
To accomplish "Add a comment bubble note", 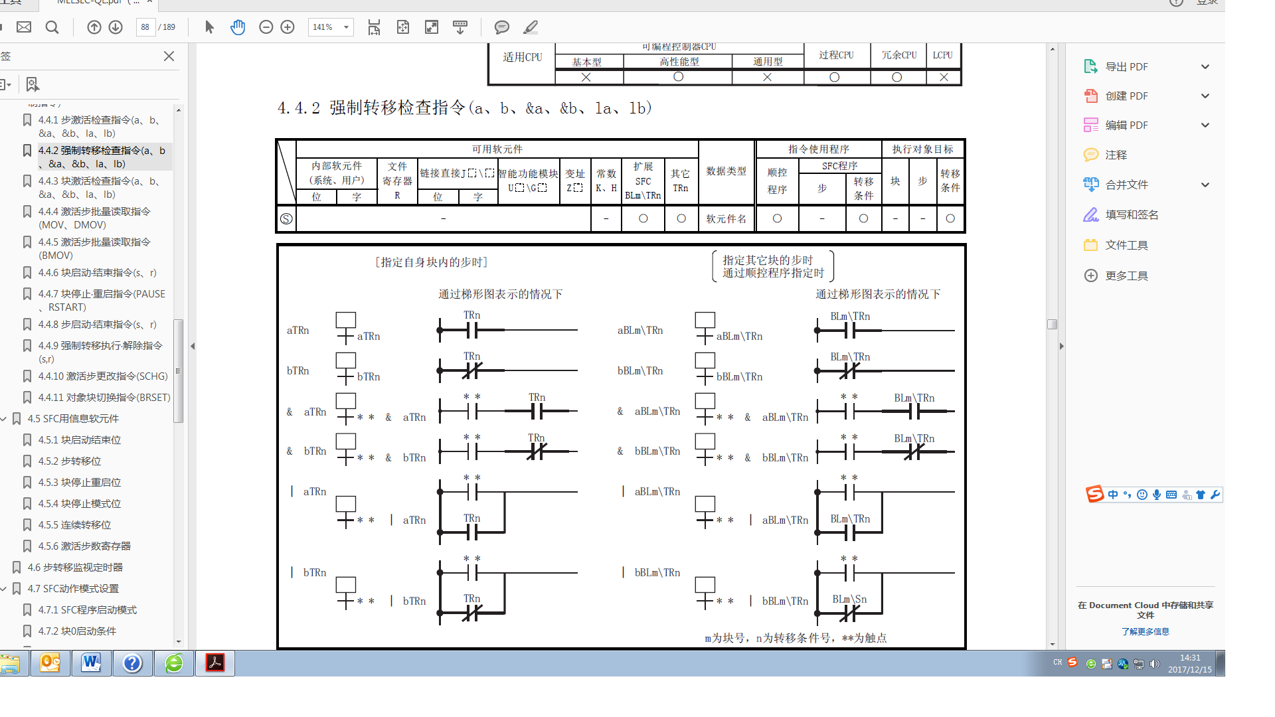I will point(501,27).
